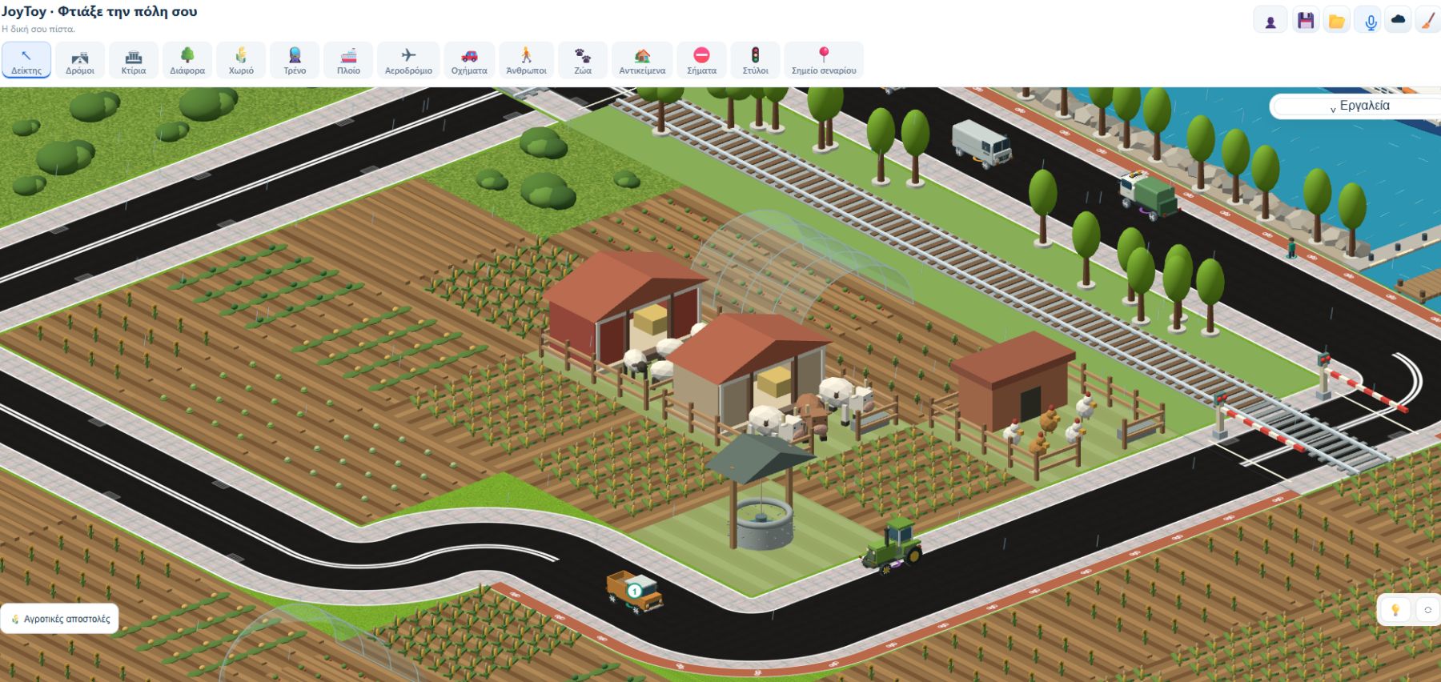Open the Τρένο train category
Viewport: 1441px width, 682px height.
point(295,60)
